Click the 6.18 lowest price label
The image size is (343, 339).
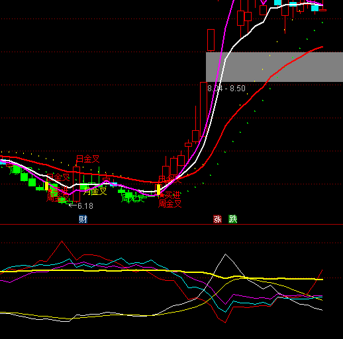(x=85, y=206)
